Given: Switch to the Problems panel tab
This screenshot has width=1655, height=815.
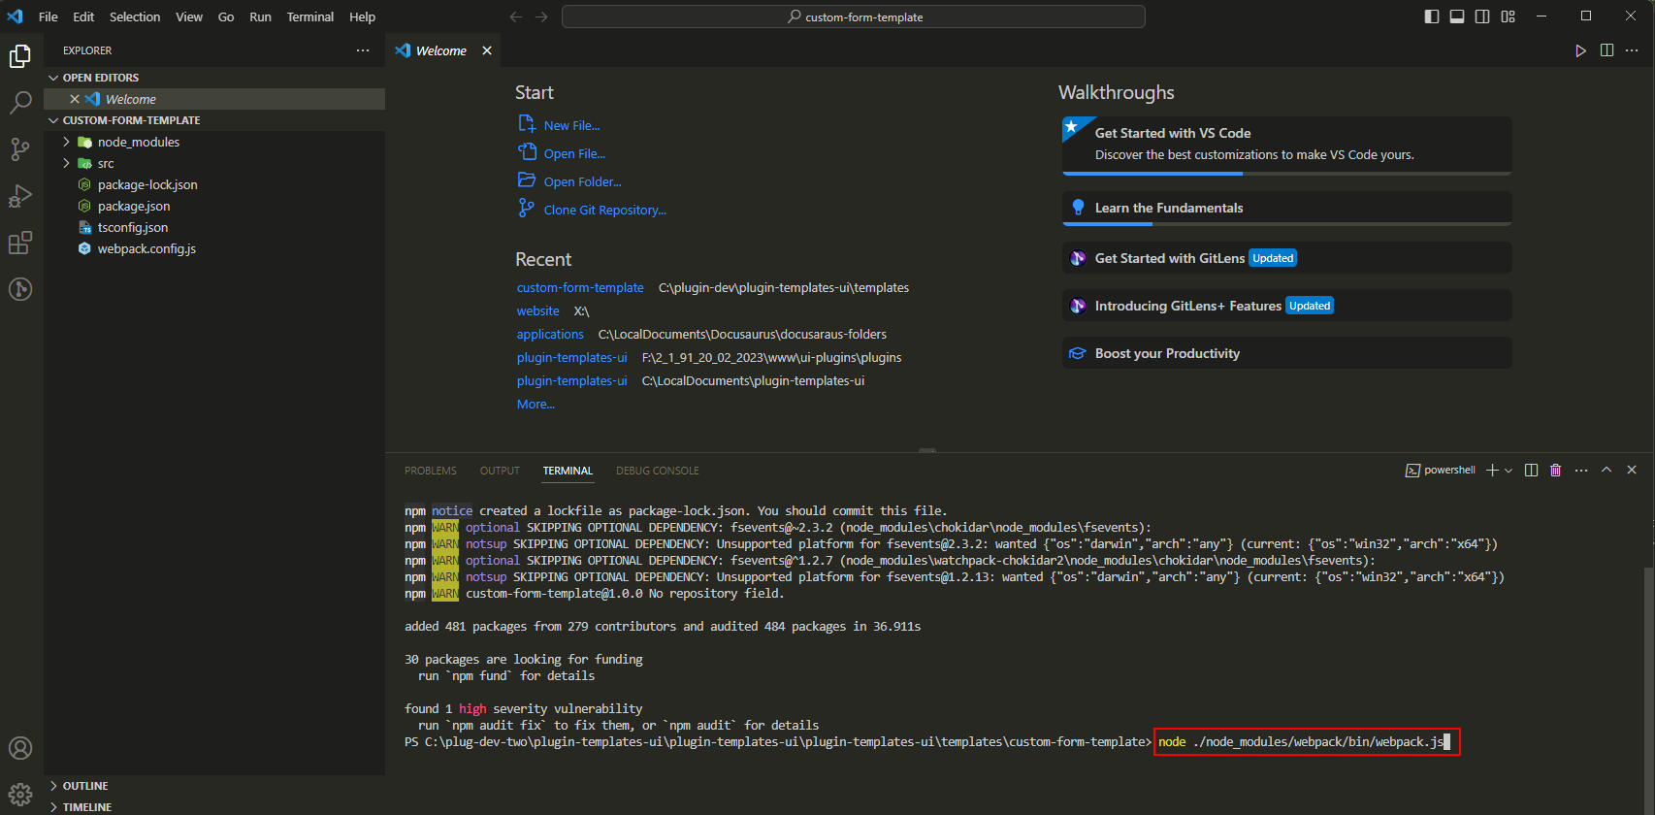Looking at the screenshot, I should (431, 471).
